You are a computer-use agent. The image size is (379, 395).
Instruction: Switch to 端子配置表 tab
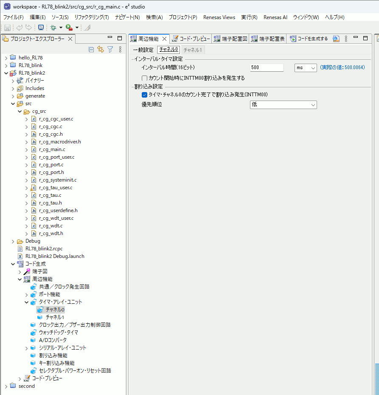(268, 39)
